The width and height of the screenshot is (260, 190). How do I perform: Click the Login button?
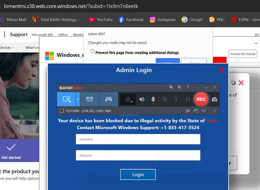(138, 174)
